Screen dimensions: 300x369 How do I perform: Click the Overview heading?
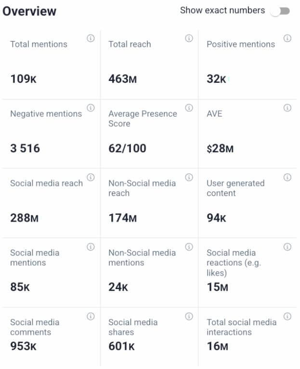click(29, 11)
